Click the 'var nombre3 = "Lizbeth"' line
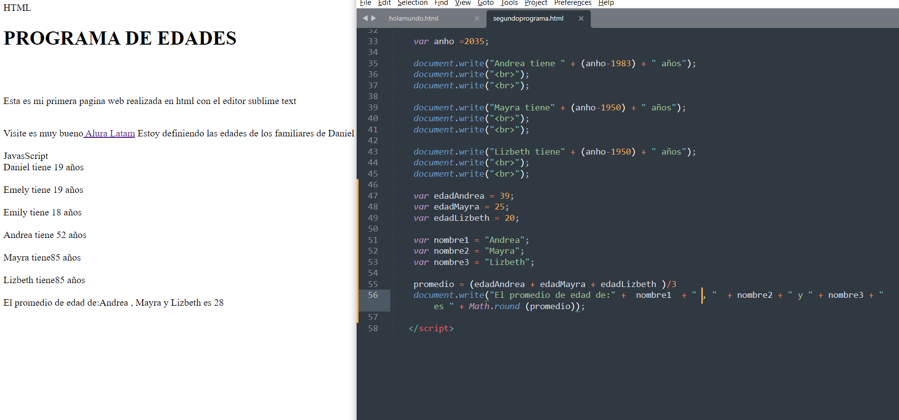 (474, 262)
